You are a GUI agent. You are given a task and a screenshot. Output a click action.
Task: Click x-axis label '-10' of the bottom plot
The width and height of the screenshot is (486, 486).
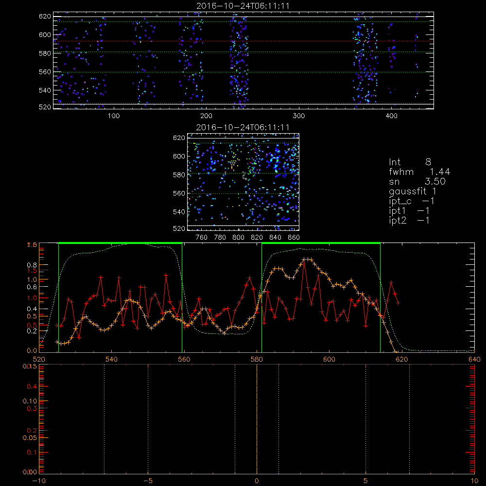[x=39, y=481]
